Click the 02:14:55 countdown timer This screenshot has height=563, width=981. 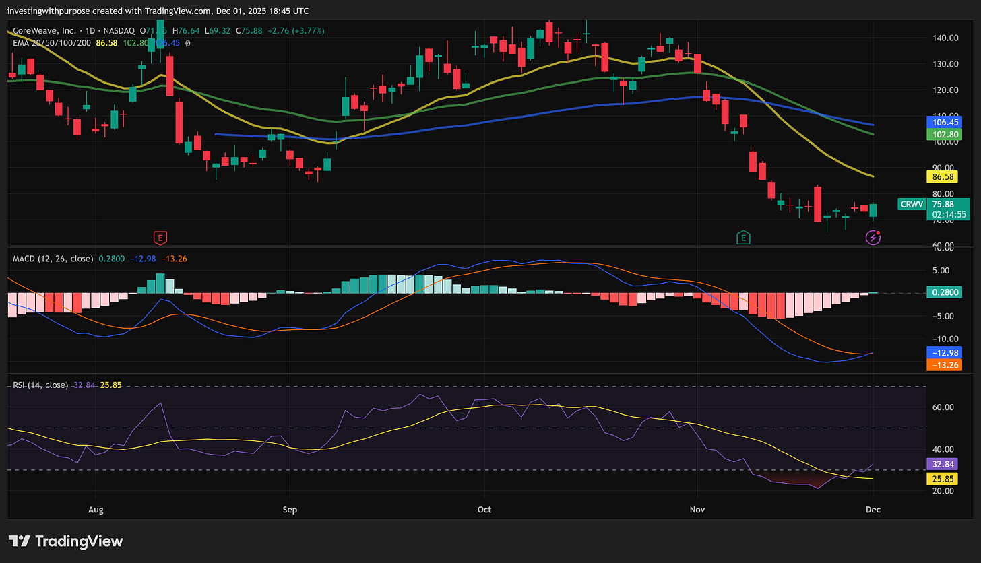pos(948,215)
